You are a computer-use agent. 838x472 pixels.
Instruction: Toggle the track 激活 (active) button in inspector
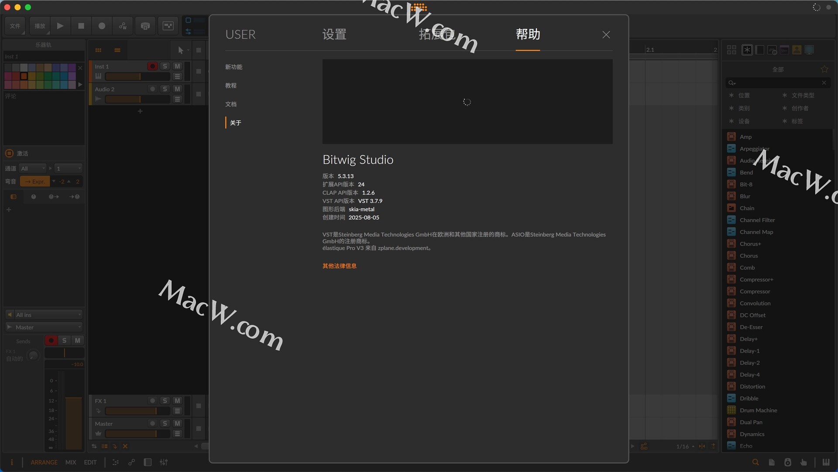tap(9, 153)
